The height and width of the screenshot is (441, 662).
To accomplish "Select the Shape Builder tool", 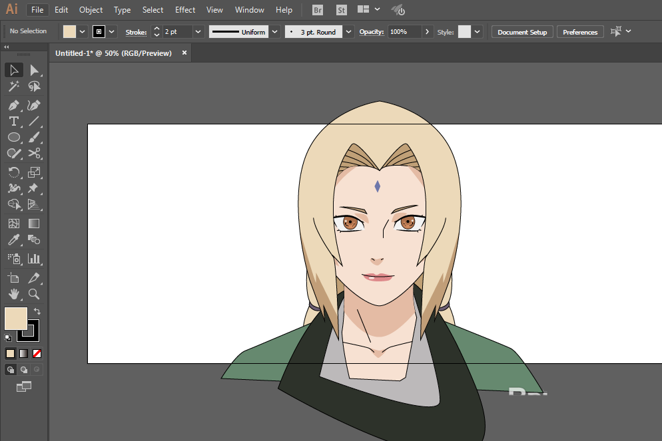I will tap(14, 204).
